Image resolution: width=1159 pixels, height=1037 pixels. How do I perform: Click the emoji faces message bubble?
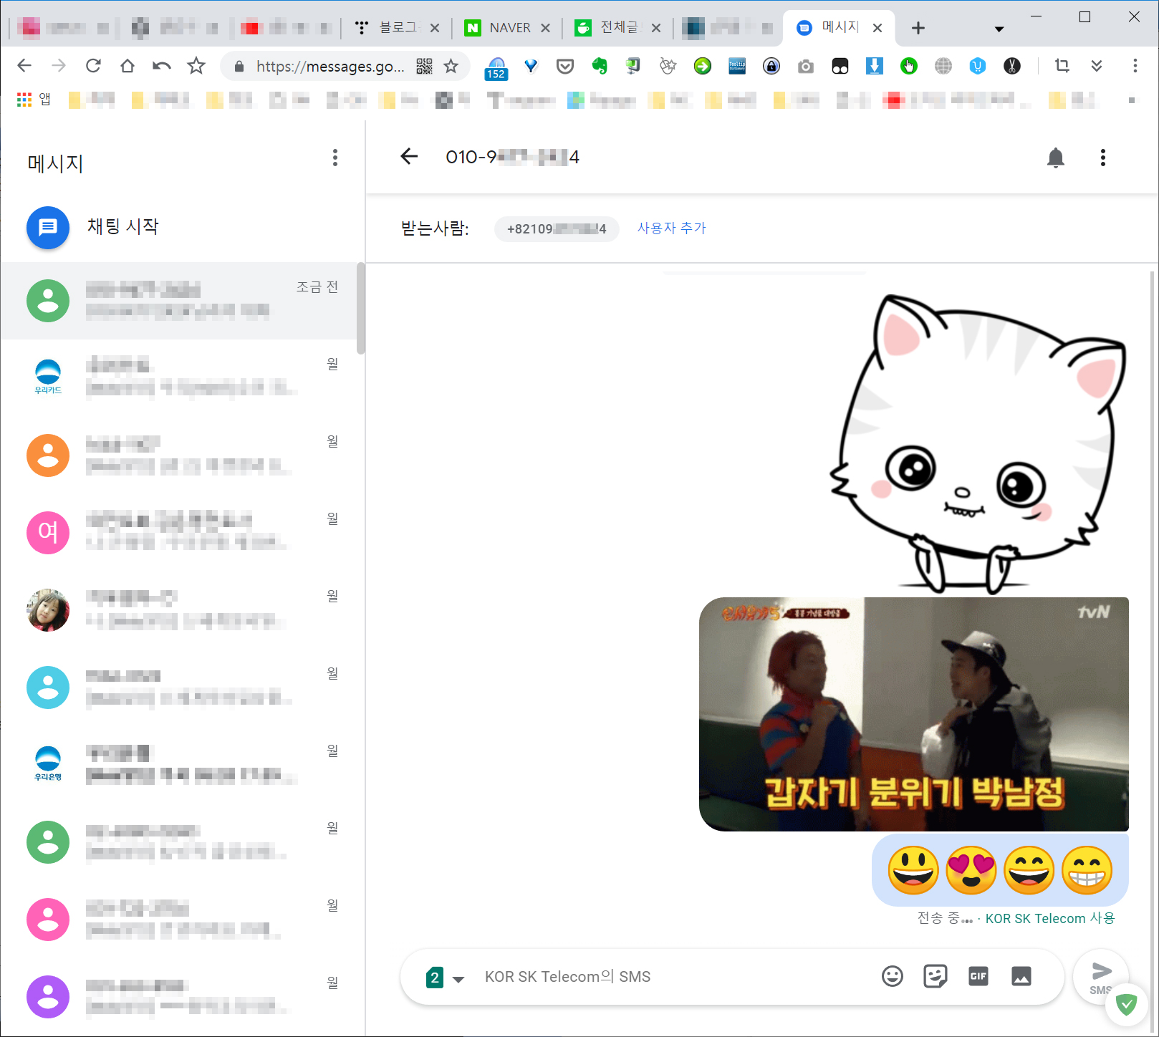(x=1000, y=870)
